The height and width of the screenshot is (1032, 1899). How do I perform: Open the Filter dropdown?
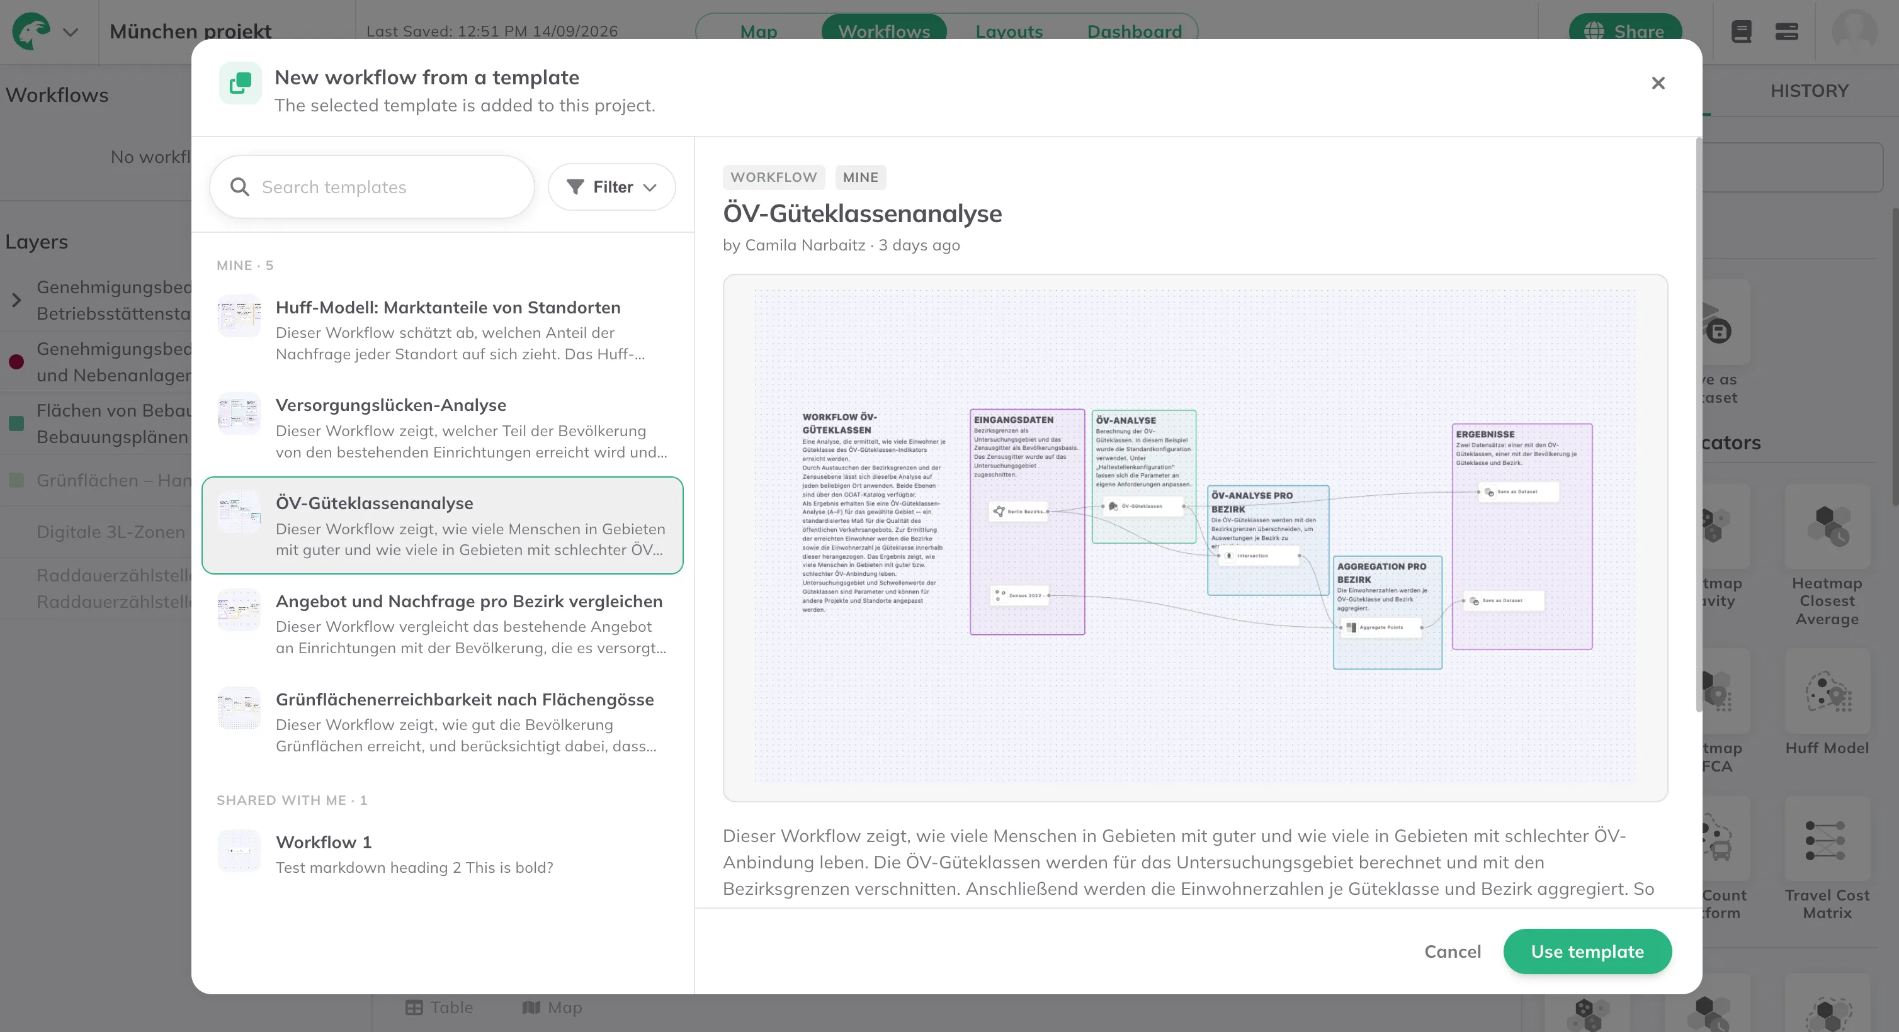pos(612,187)
